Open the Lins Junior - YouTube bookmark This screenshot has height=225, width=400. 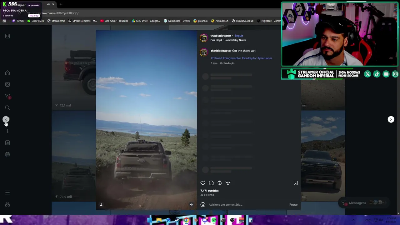[114, 21]
